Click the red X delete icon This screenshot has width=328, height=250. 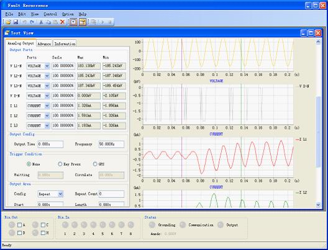coord(62,22)
